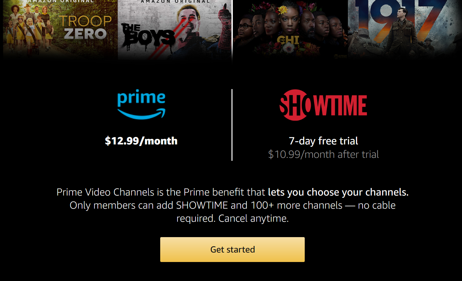Click the bold 'lets you choose your channels' text
Image resolution: width=462 pixels, height=281 pixels.
click(x=338, y=192)
